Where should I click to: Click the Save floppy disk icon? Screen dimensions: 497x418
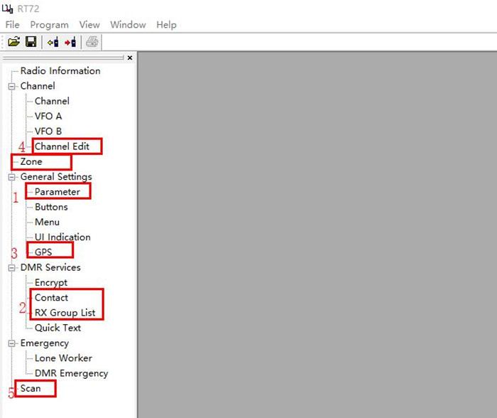[x=31, y=42]
